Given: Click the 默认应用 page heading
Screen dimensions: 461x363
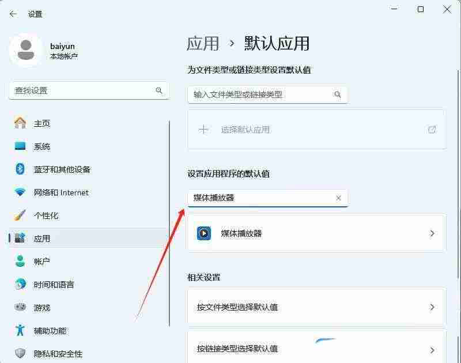Looking at the screenshot, I should pyautogui.click(x=277, y=43).
